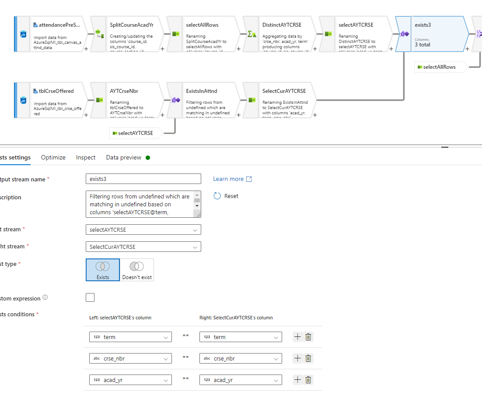Select the Doesn't exist option
Image resolution: width=482 pixels, height=396 pixels.
(137, 270)
